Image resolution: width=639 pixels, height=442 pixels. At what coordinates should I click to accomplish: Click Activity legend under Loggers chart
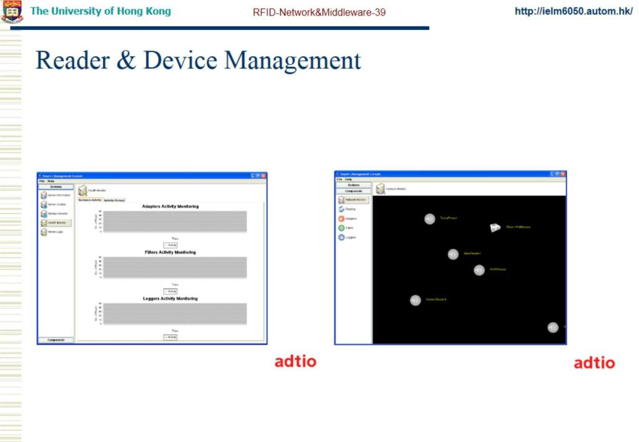(171, 337)
